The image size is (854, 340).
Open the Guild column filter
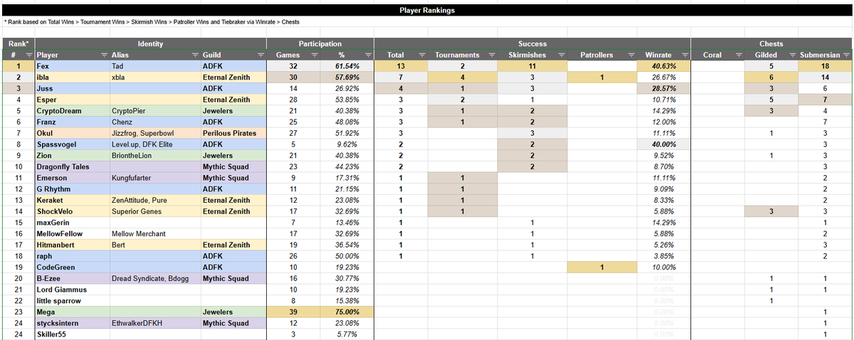coord(260,55)
